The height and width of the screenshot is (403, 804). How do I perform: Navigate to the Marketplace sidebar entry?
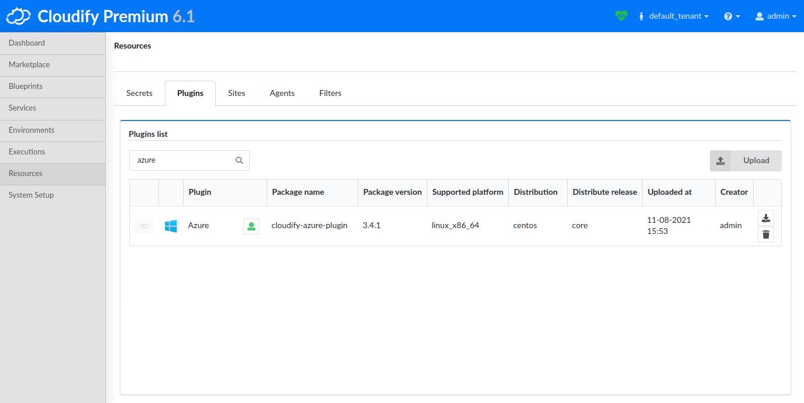[x=30, y=64]
